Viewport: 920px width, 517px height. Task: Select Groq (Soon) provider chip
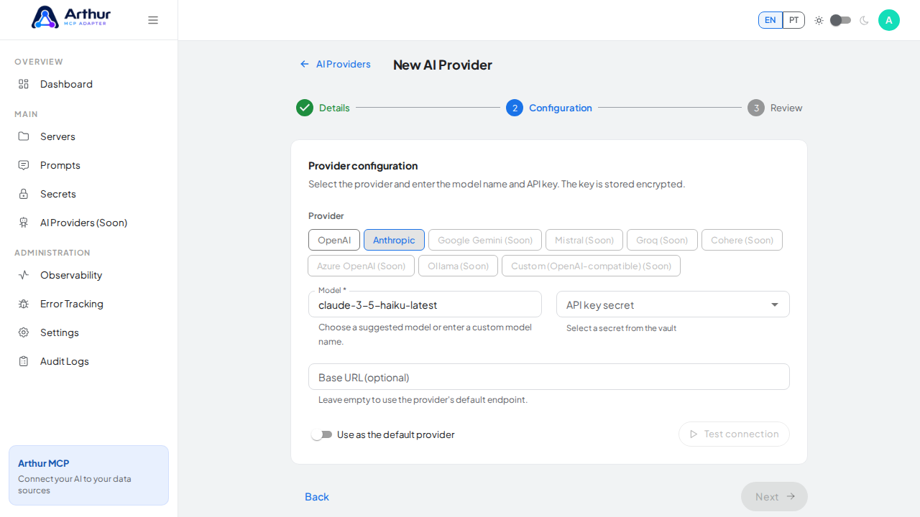click(x=662, y=240)
